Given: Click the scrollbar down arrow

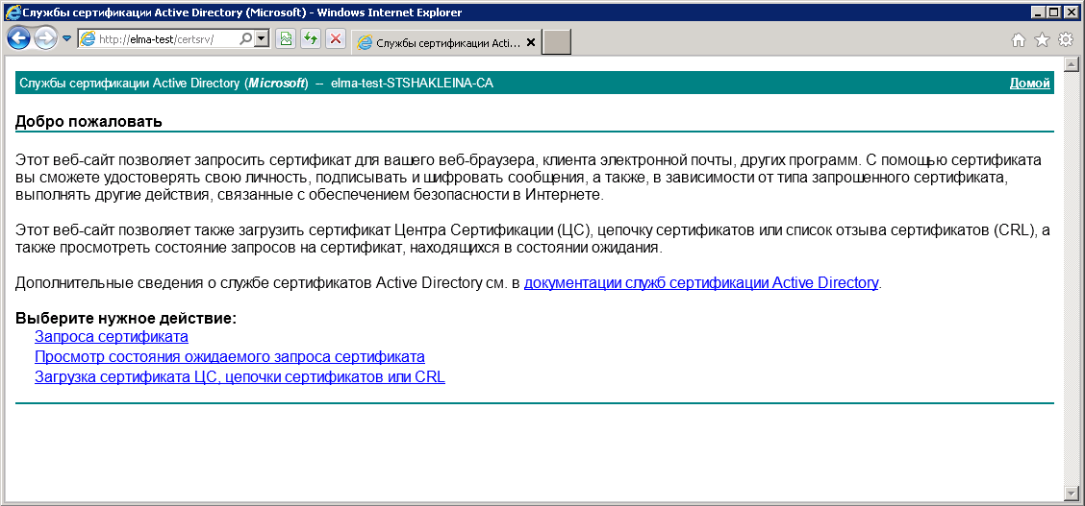Looking at the screenshot, I should point(1071,492).
